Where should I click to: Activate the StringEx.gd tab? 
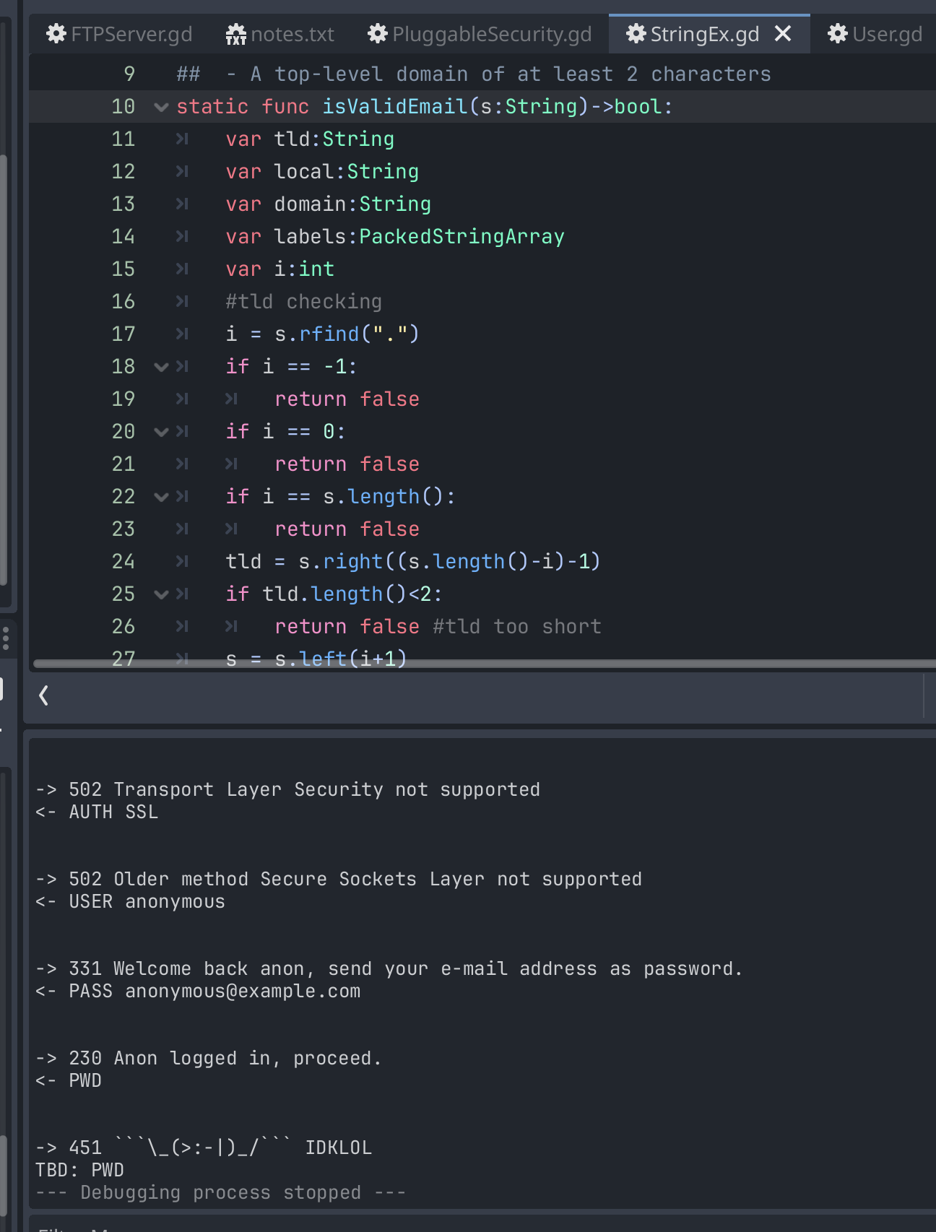point(692,34)
